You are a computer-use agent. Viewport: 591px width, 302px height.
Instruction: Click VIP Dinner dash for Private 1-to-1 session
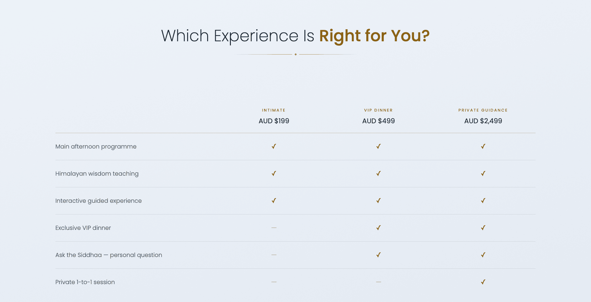pos(379,282)
